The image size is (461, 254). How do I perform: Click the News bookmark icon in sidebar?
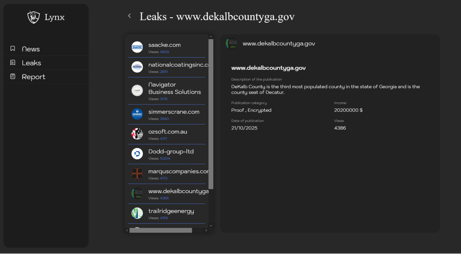point(13,49)
